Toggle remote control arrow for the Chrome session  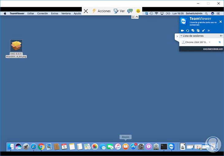click(220, 42)
